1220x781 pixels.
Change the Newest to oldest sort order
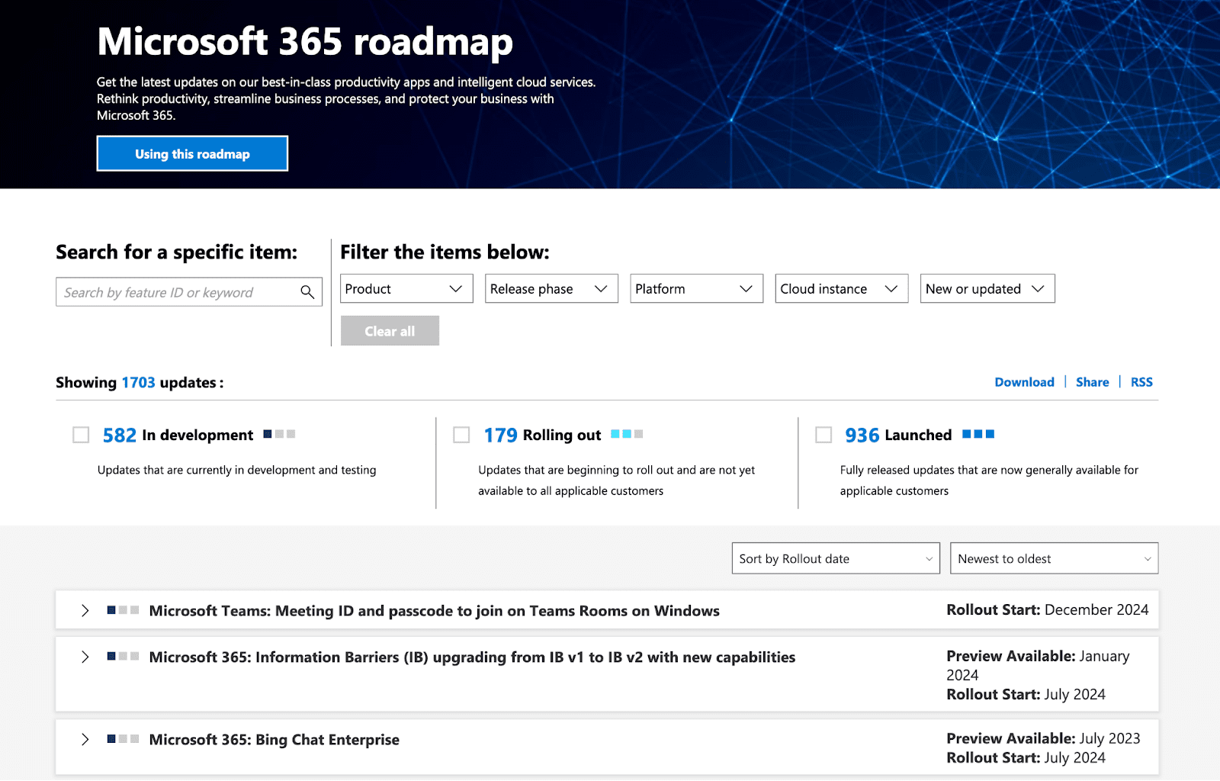[x=1053, y=559]
